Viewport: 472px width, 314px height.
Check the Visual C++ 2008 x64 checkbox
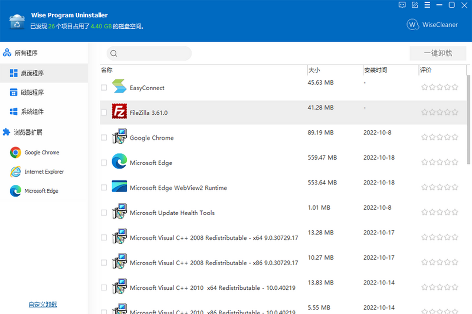click(104, 237)
